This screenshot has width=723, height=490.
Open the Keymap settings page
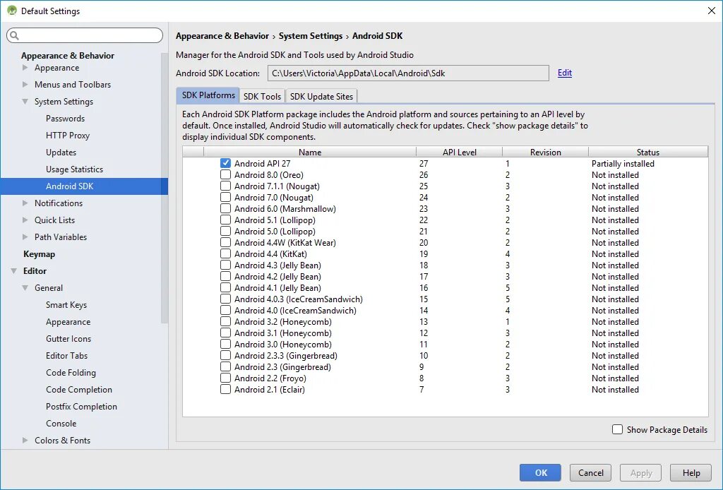point(40,254)
